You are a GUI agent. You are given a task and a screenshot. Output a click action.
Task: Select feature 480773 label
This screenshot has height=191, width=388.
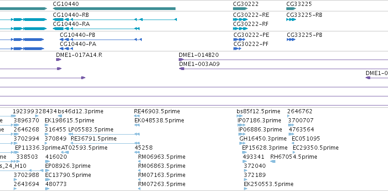click(x=56, y=184)
